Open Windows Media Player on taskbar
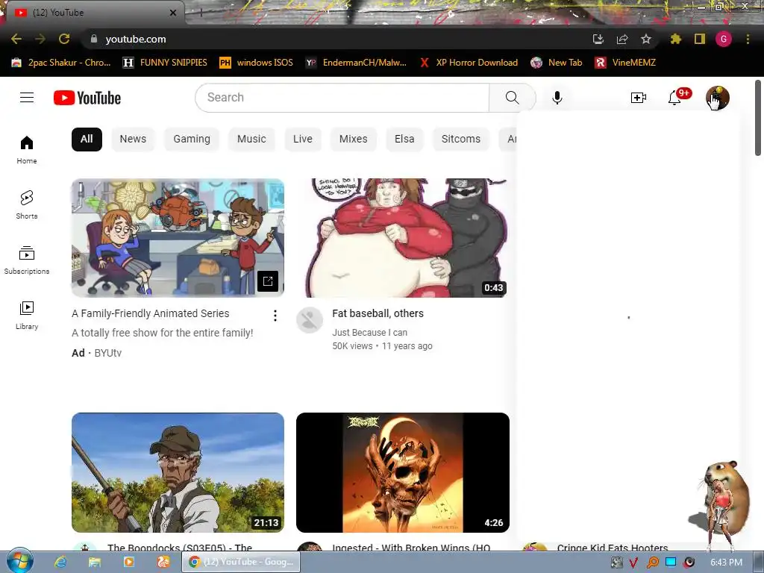The image size is (764, 573). click(x=128, y=562)
